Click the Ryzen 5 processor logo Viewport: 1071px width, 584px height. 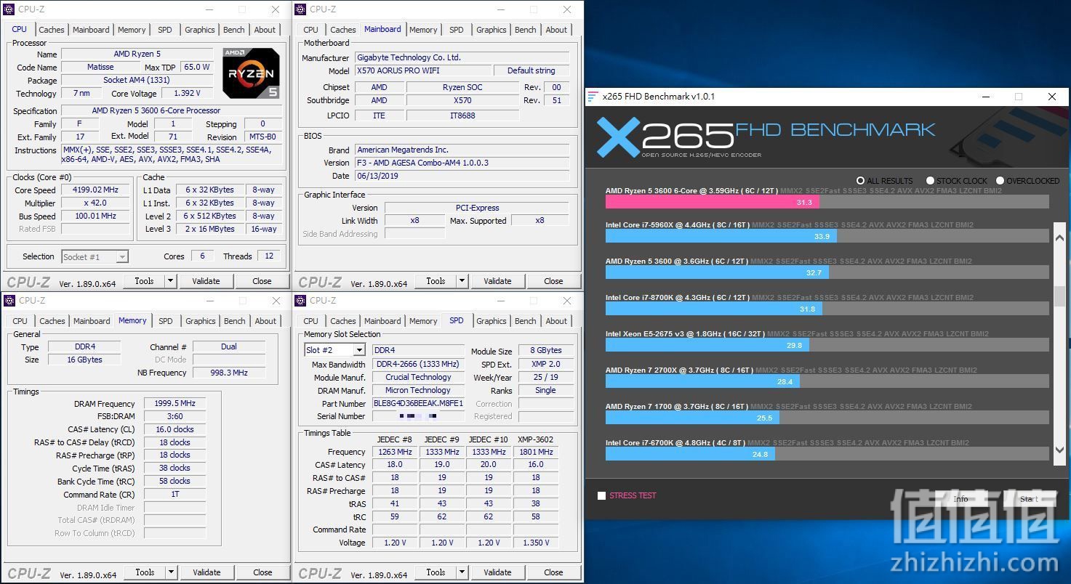251,73
